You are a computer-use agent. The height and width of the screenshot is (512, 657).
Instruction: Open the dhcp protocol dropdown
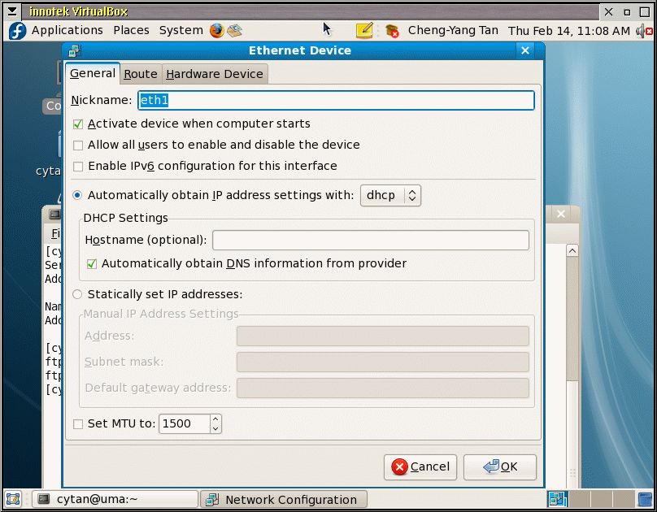point(390,195)
